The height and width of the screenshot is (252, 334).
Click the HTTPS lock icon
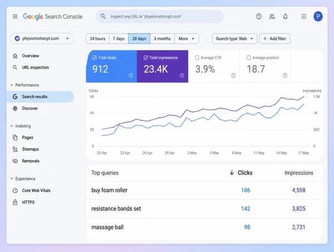point(15,202)
